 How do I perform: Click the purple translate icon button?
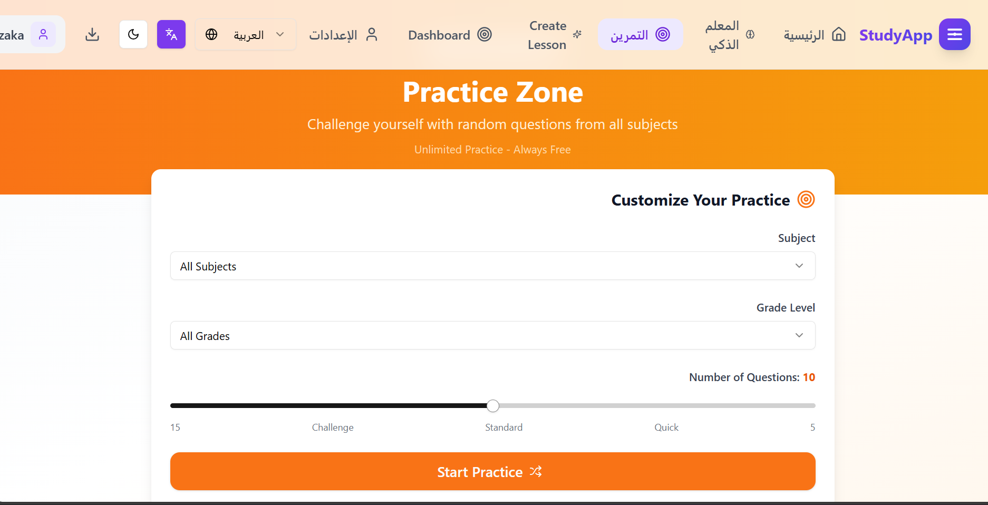coord(171,35)
